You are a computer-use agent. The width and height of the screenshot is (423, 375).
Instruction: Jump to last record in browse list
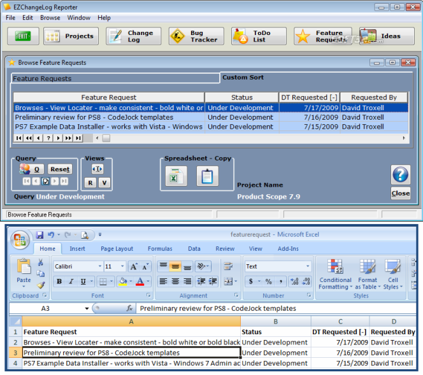[78, 138]
